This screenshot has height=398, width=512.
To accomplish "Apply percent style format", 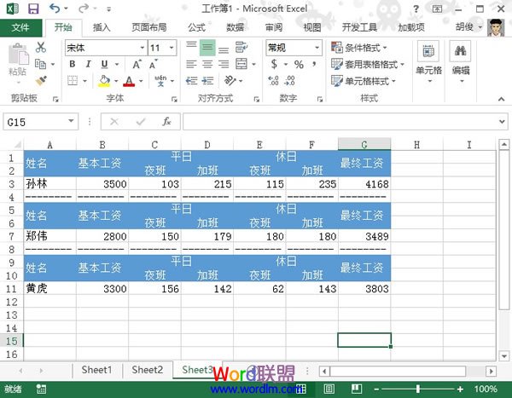I will (x=299, y=64).
